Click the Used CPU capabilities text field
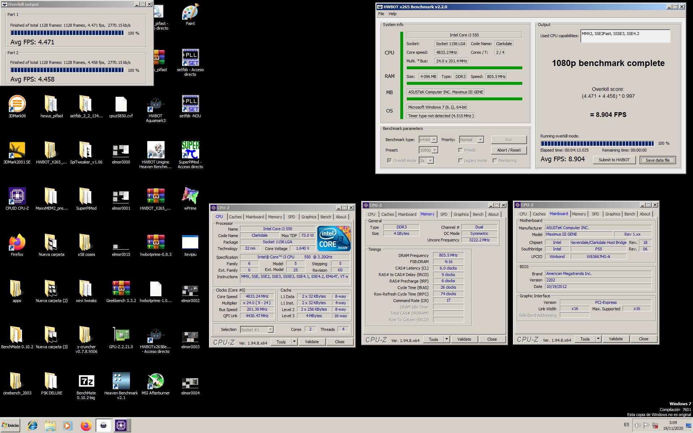 pyautogui.click(x=625, y=36)
